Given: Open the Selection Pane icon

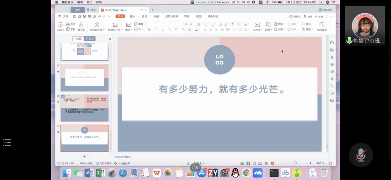Looking at the screenshot, I should click(x=322, y=25).
